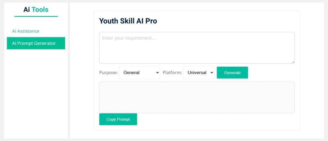Image resolution: width=328 pixels, height=141 pixels.
Task: Click the word General in Purpose selector
Action: [x=131, y=73]
